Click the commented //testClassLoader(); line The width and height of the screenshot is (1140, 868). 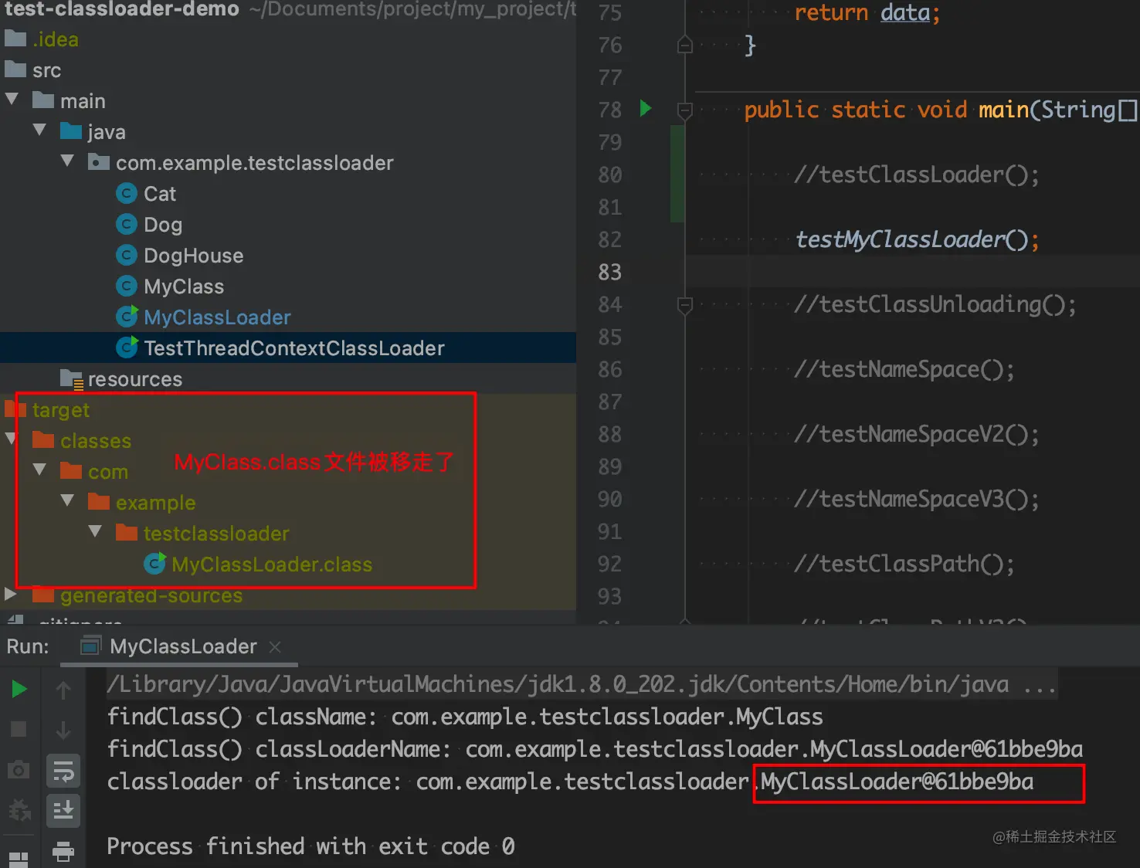tap(917, 175)
